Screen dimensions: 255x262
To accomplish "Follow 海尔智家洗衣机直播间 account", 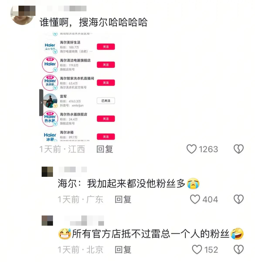I will (x=106, y=83).
